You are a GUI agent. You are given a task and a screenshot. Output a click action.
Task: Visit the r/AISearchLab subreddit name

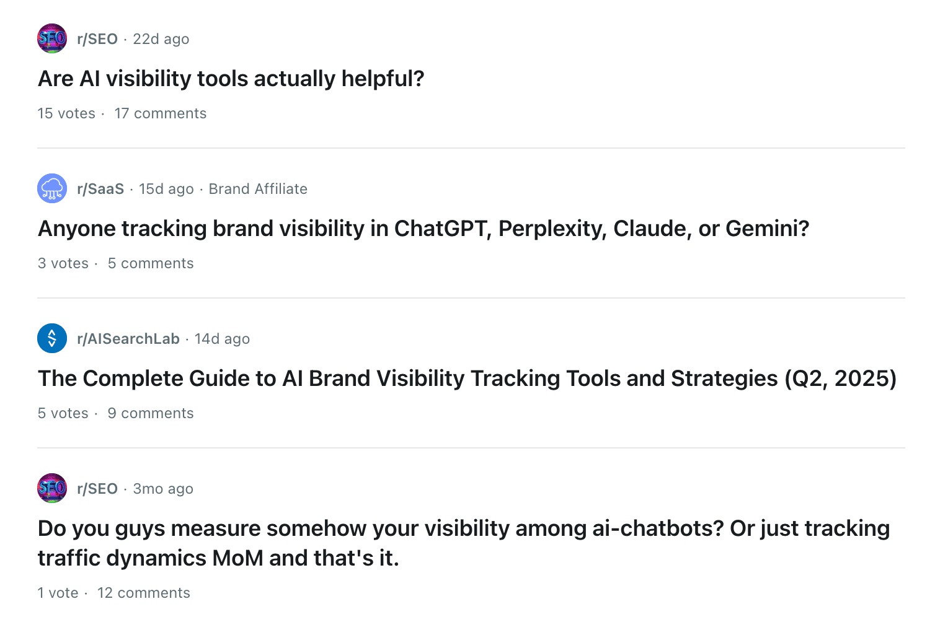click(128, 339)
